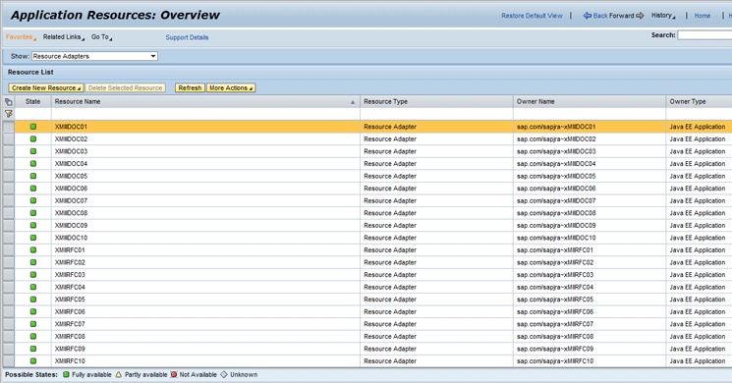Screen dimensions: 732x383
Task: Open the Related Links menu
Action: click(x=64, y=37)
